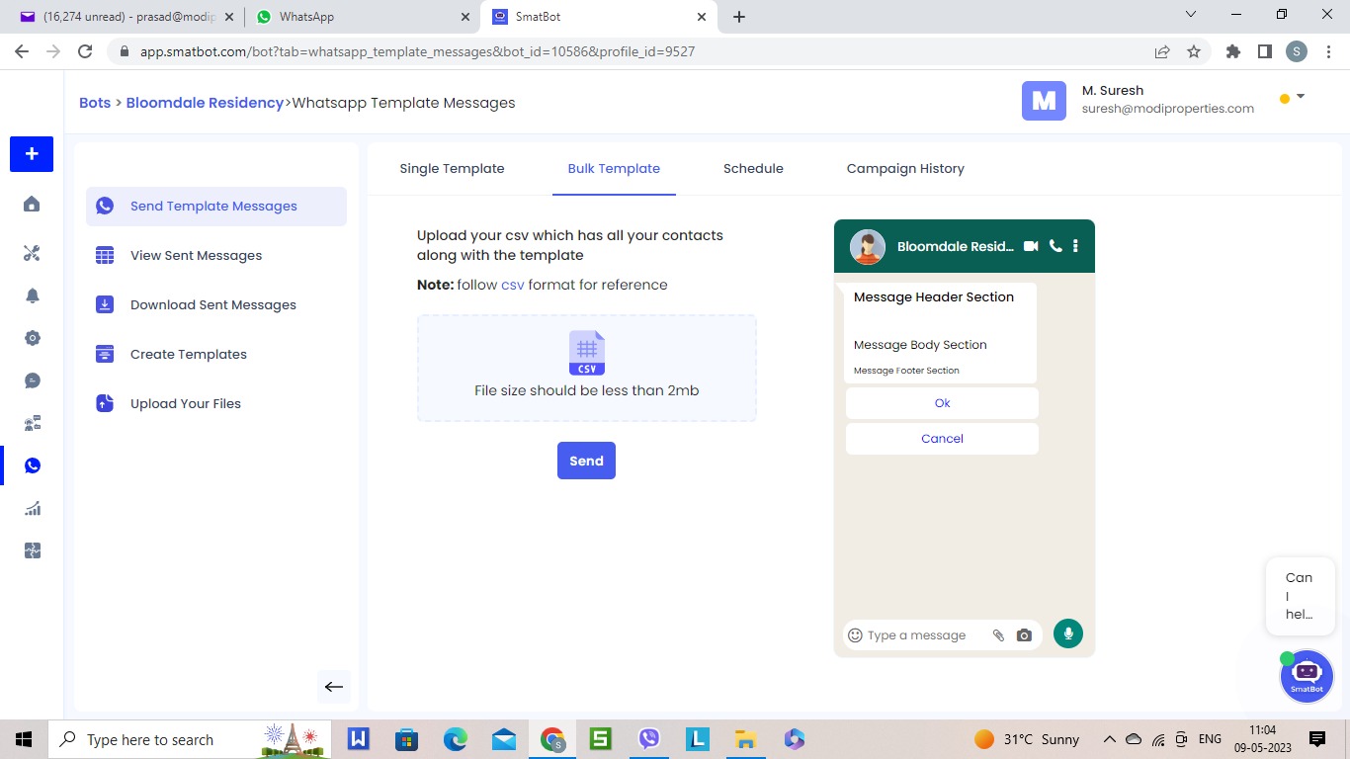The image size is (1350, 759).
Task: Collapse the side panel with left arrow
Action: [334, 687]
